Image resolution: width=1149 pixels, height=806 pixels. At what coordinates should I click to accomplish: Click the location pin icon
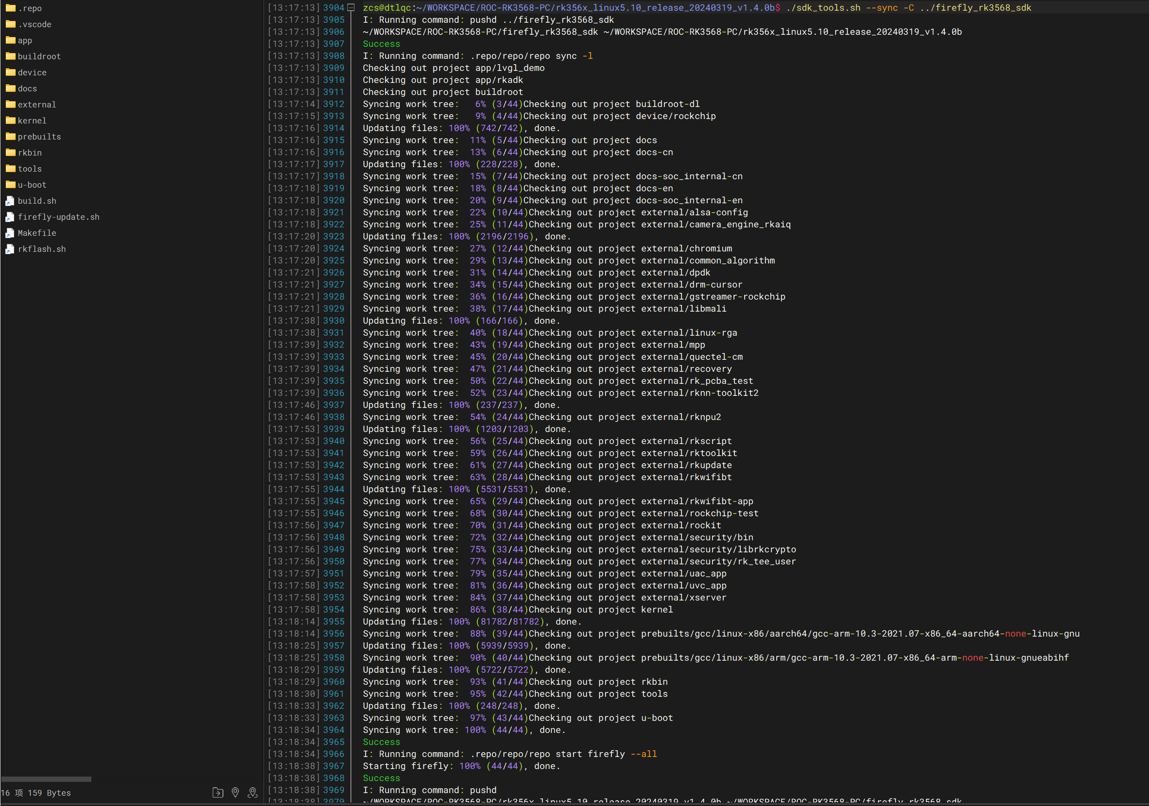coord(235,793)
